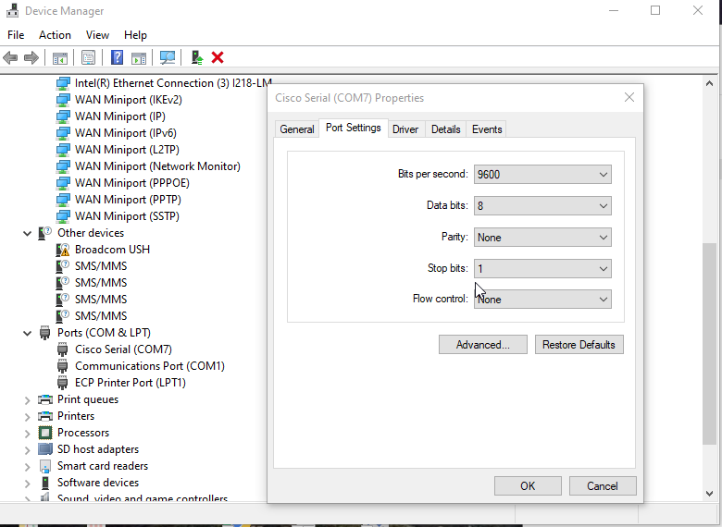The height and width of the screenshot is (527, 722).
Task: Click Show/Hide console tree toolbar icon
Action: [x=60, y=57]
